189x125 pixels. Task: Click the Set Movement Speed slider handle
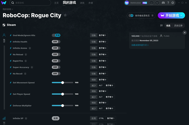62,82
